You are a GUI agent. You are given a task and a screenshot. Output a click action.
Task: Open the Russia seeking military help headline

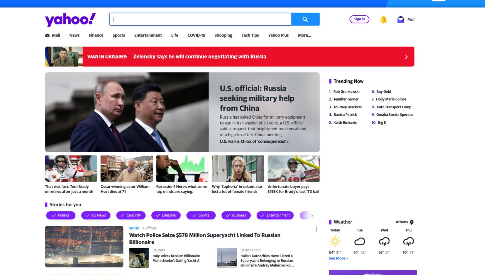pos(257,98)
